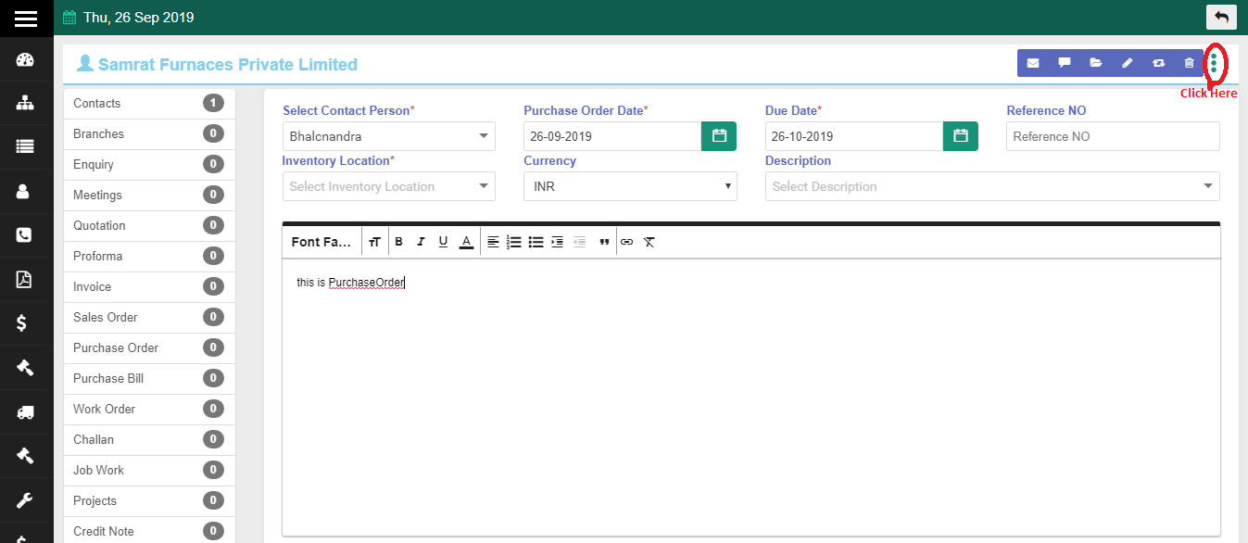The height and width of the screenshot is (543, 1248).
Task: Click the text alignment icon
Action: pyautogui.click(x=493, y=242)
